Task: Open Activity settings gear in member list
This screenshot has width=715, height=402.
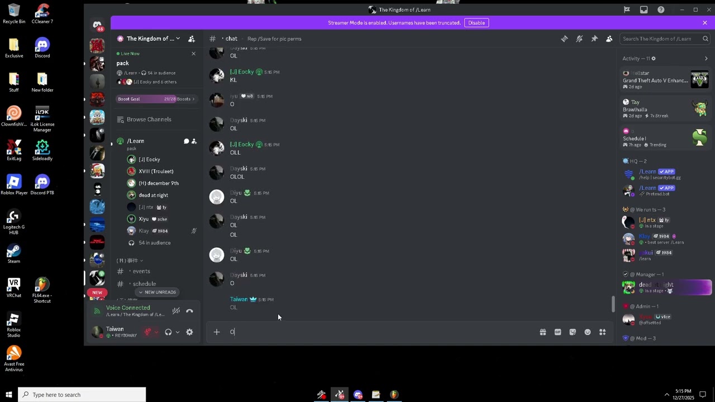Action: tap(654, 59)
